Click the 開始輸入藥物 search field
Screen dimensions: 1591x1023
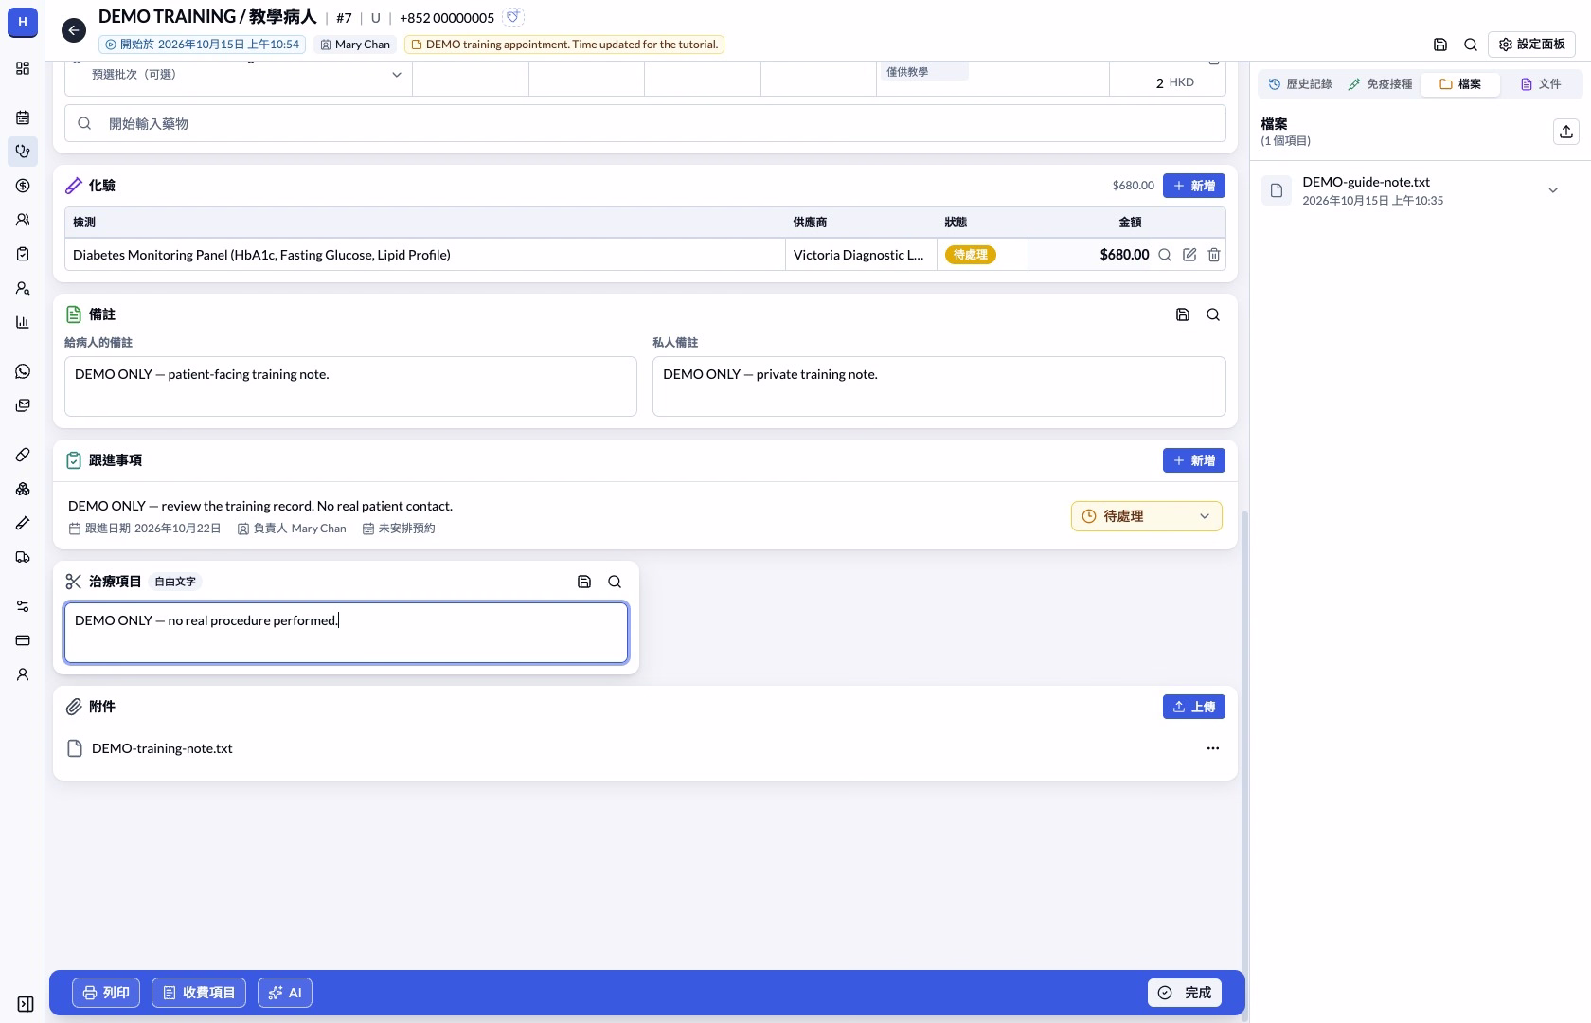pyautogui.click(x=645, y=123)
